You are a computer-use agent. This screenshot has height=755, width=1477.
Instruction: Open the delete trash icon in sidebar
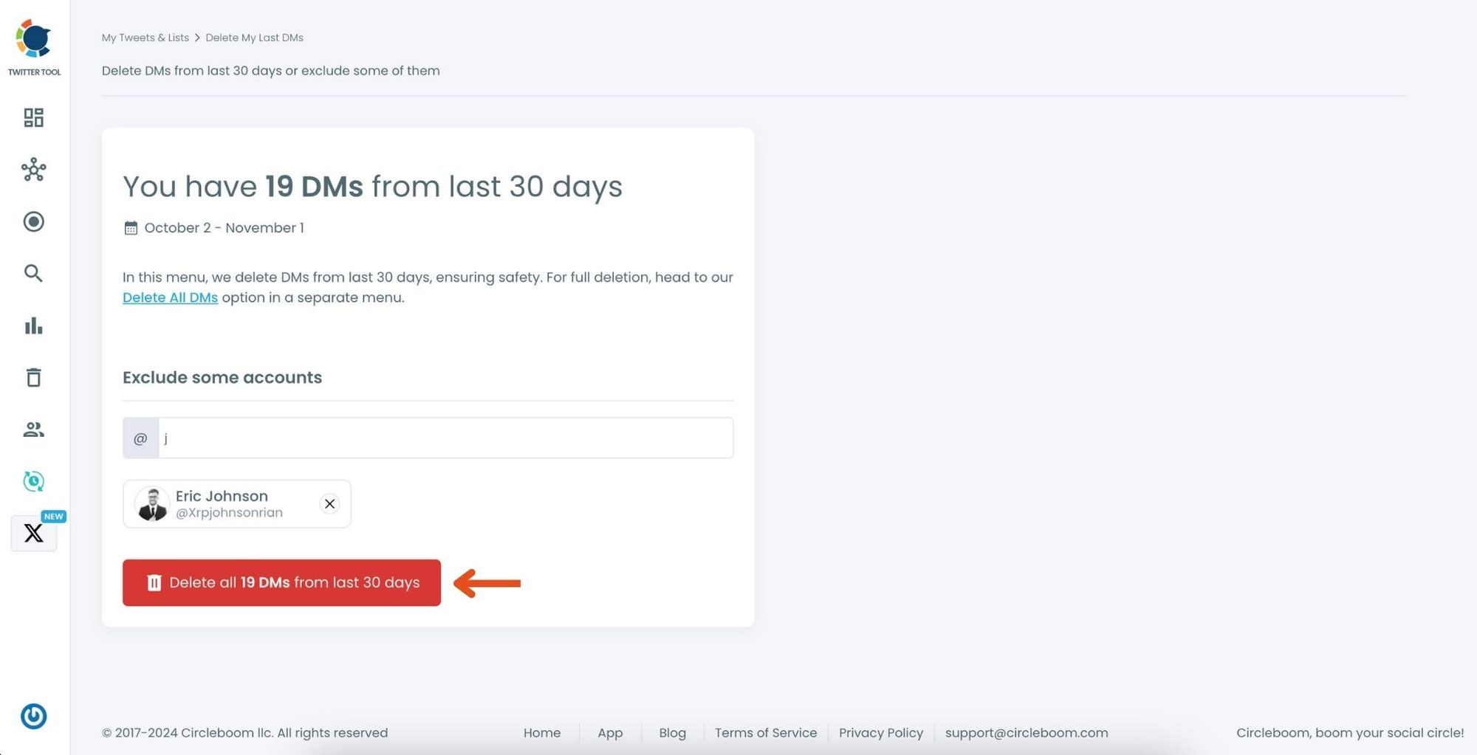tap(33, 377)
